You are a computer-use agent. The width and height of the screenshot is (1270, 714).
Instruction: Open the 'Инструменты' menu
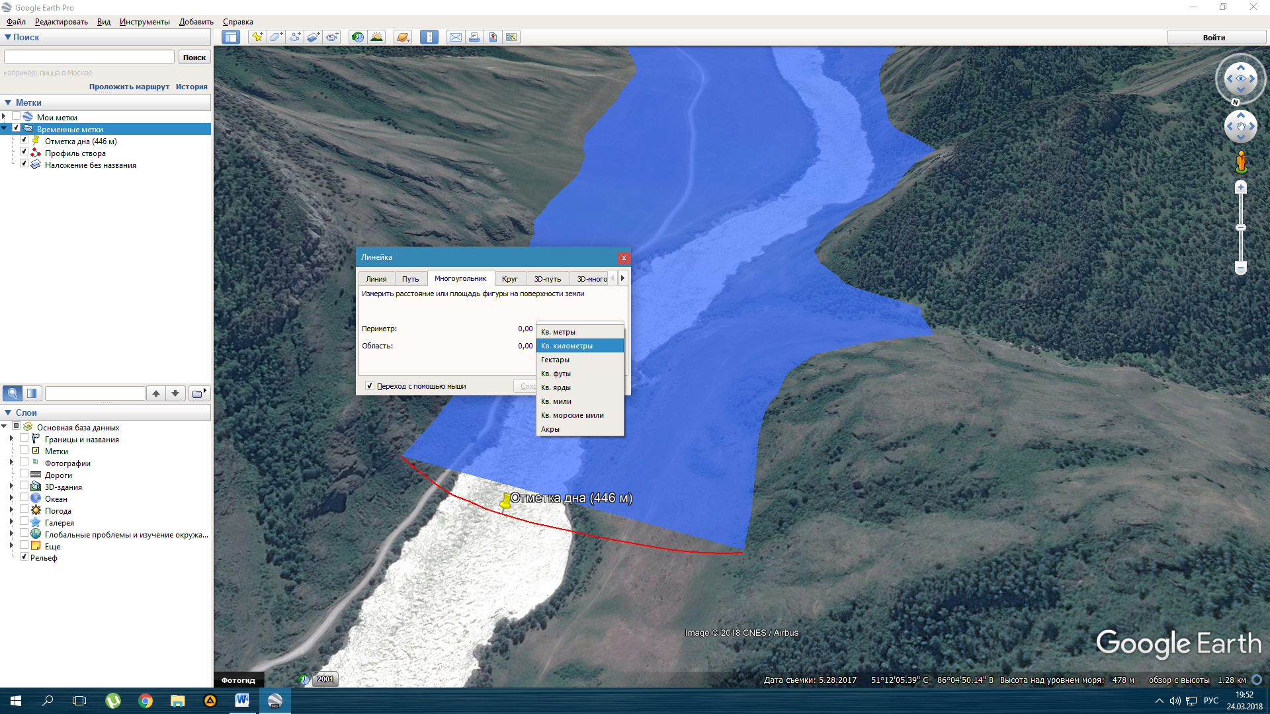(144, 22)
